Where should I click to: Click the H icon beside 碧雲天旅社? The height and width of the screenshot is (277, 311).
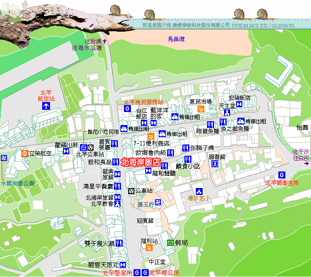pyautogui.click(x=123, y=265)
